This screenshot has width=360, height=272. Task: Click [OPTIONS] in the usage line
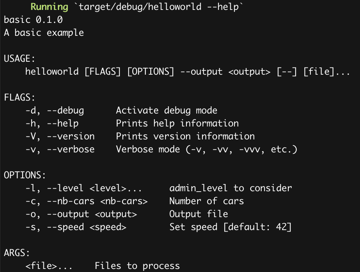point(151,72)
